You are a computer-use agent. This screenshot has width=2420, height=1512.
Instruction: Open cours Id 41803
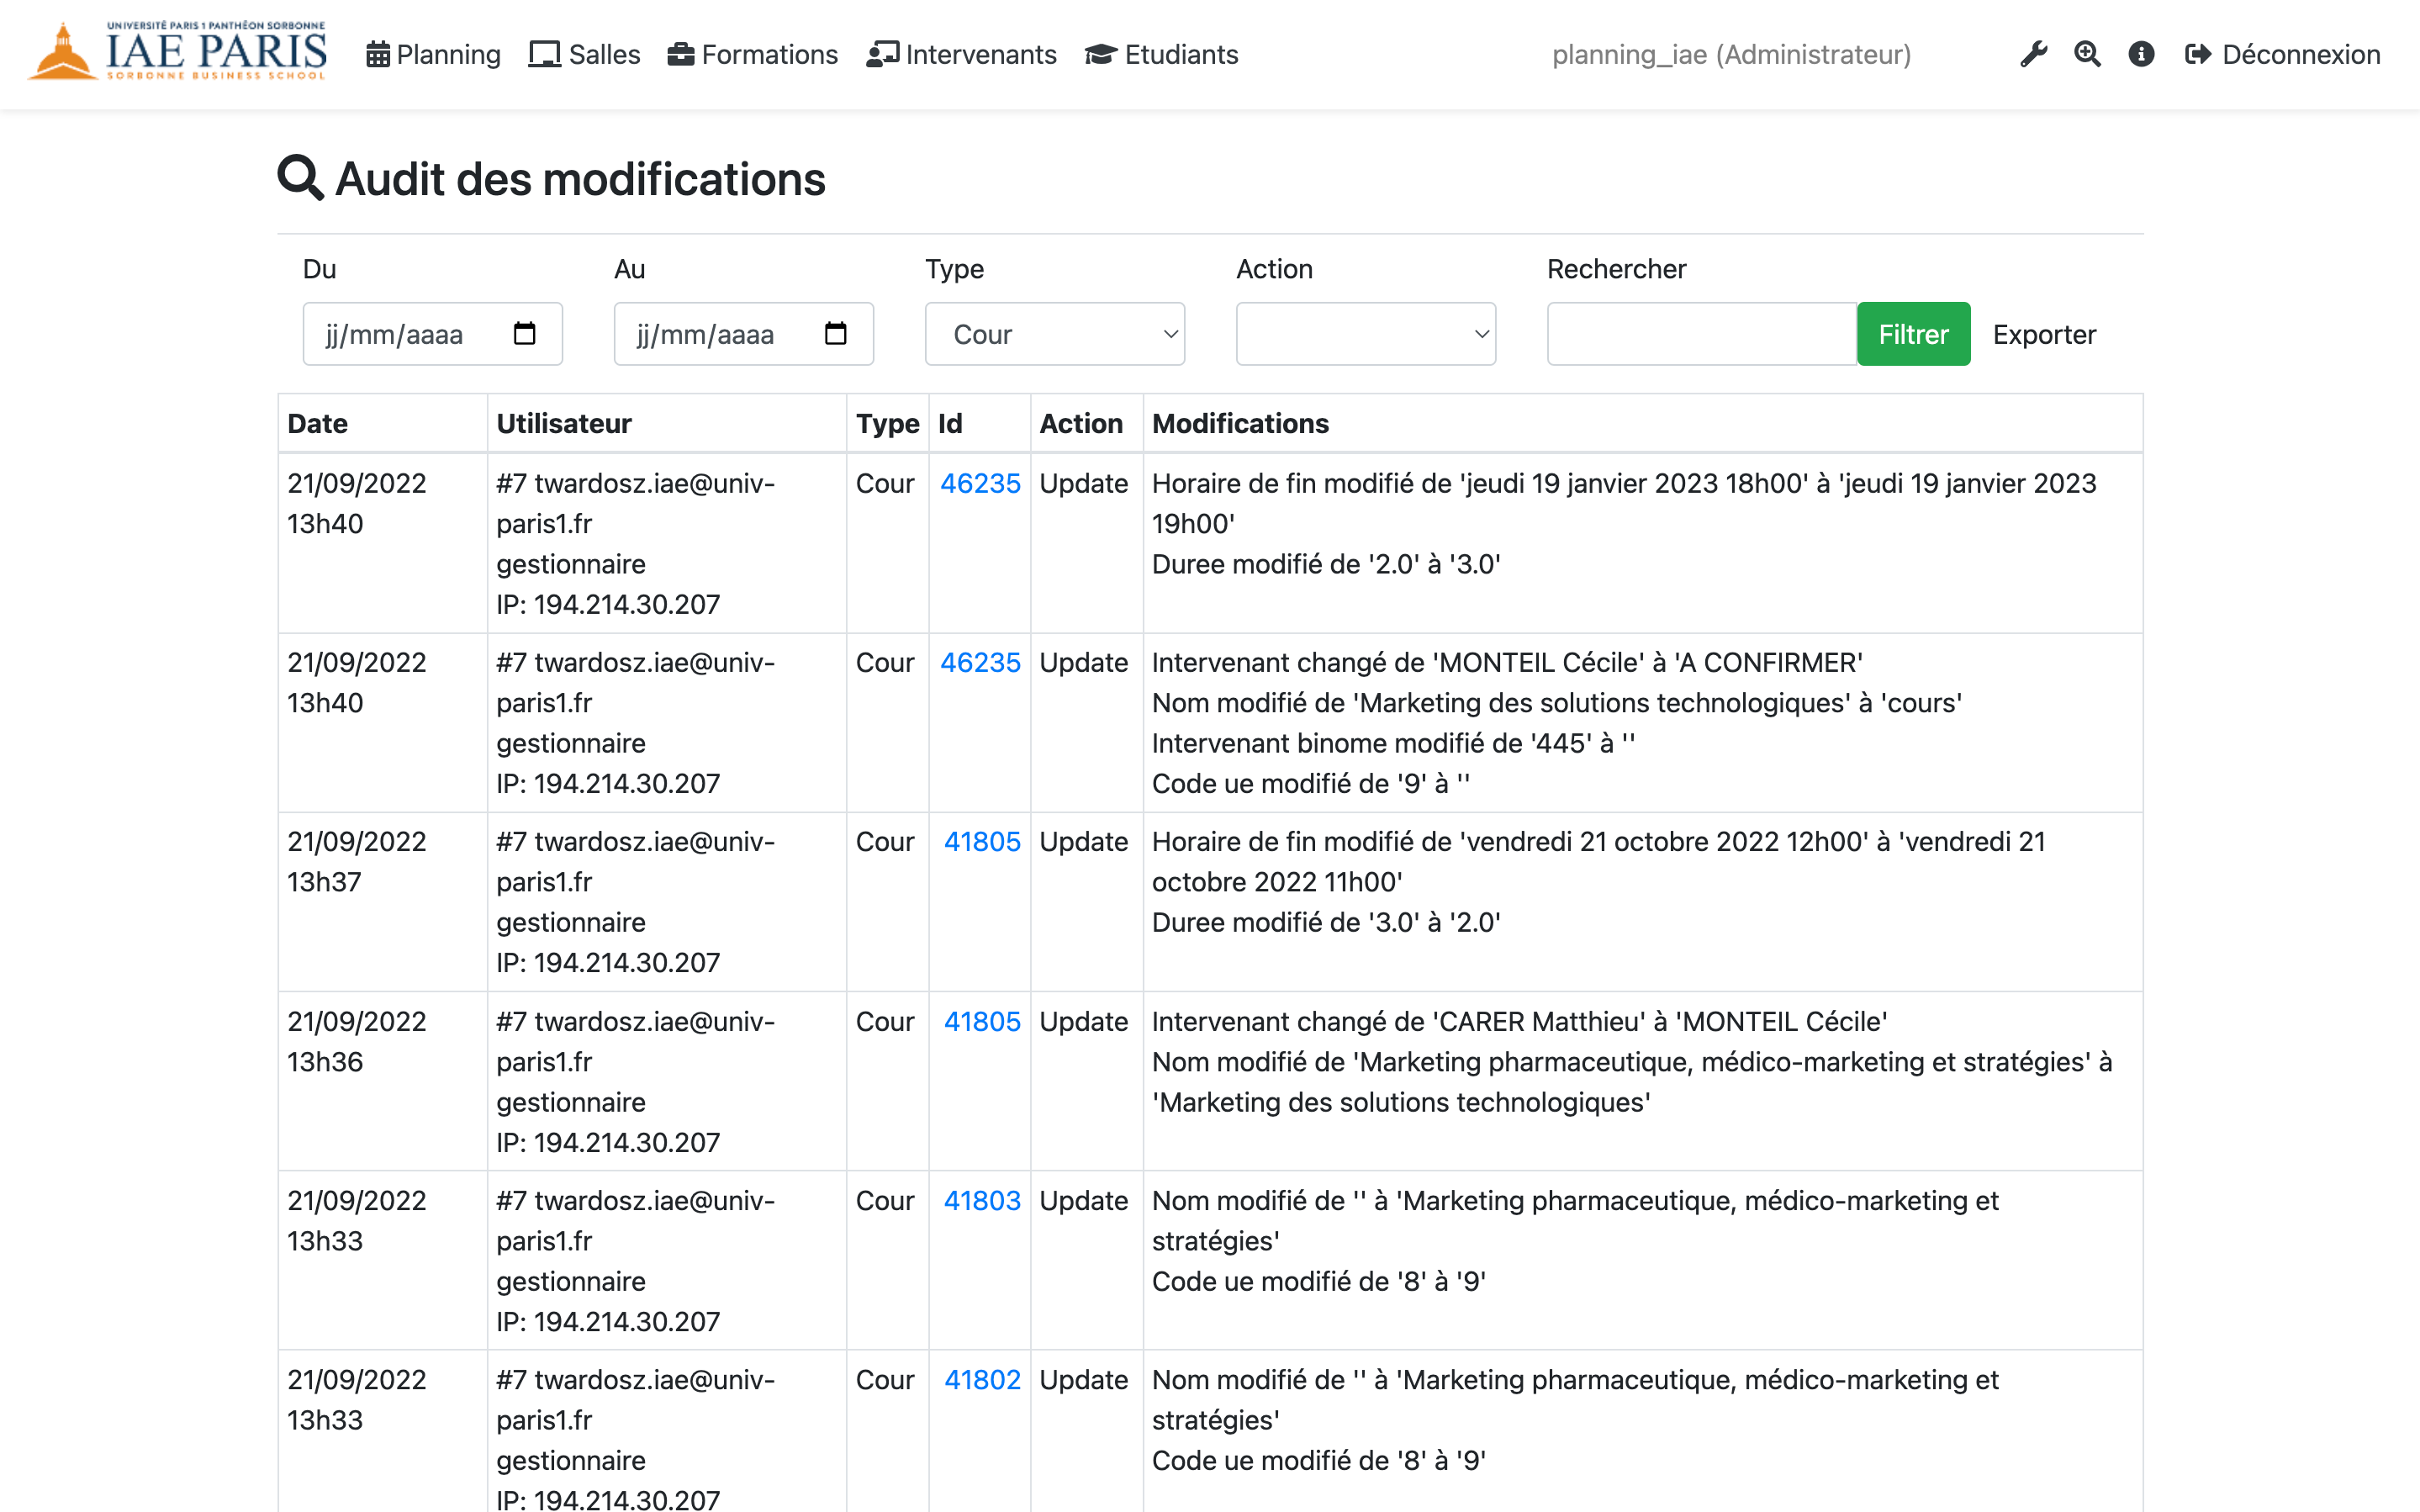point(981,1200)
